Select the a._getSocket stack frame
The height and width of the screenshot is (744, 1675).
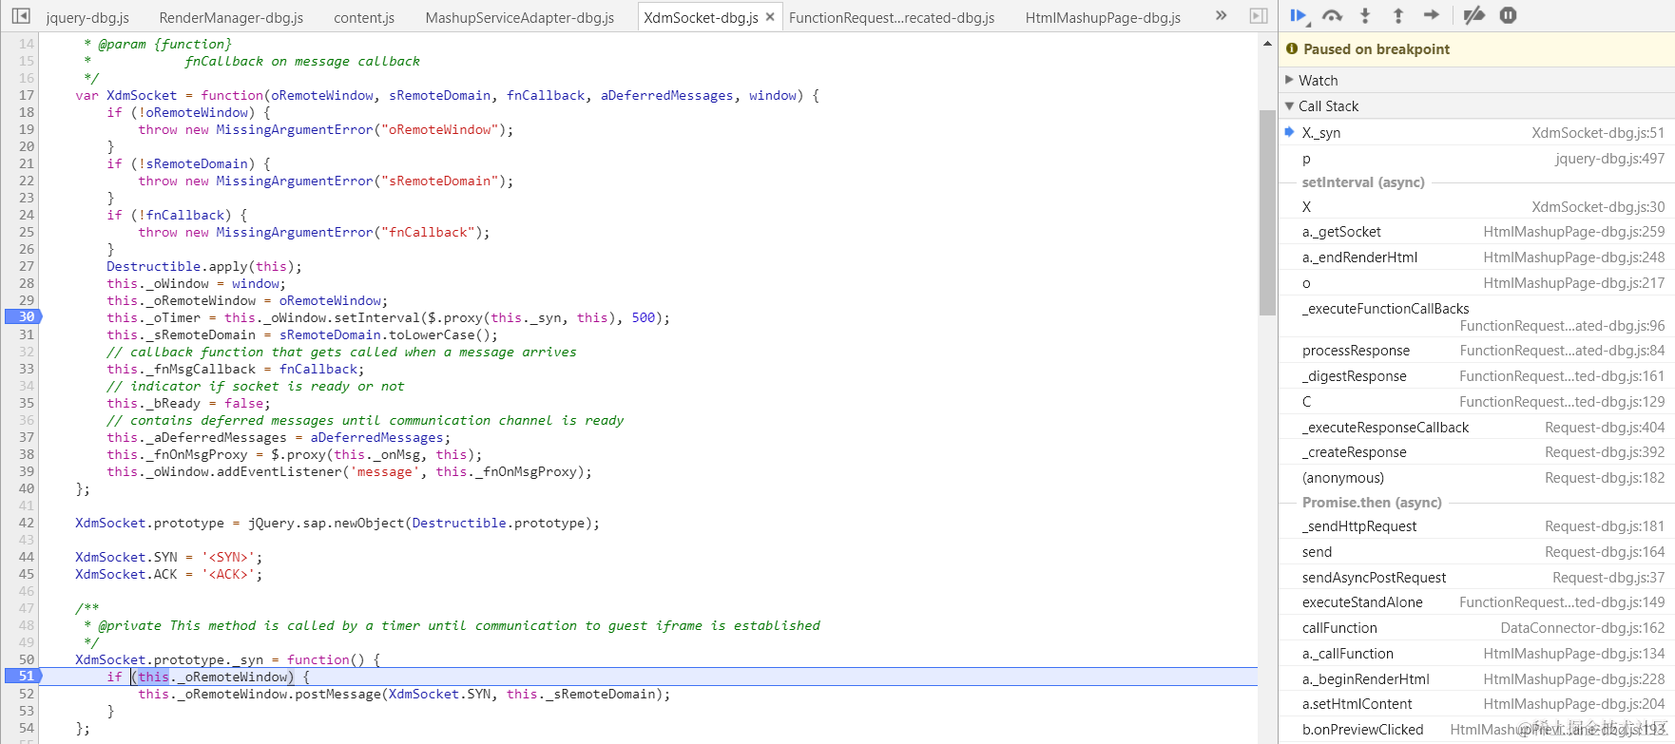[1475, 232]
